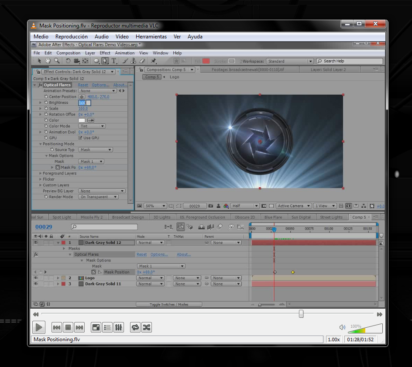Select the Brush tool

pos(125,61)
